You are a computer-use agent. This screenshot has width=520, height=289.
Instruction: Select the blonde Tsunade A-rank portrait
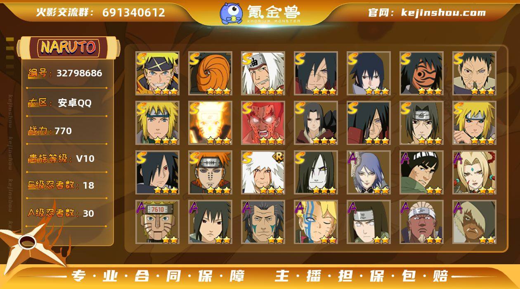(x=475, y=173)
